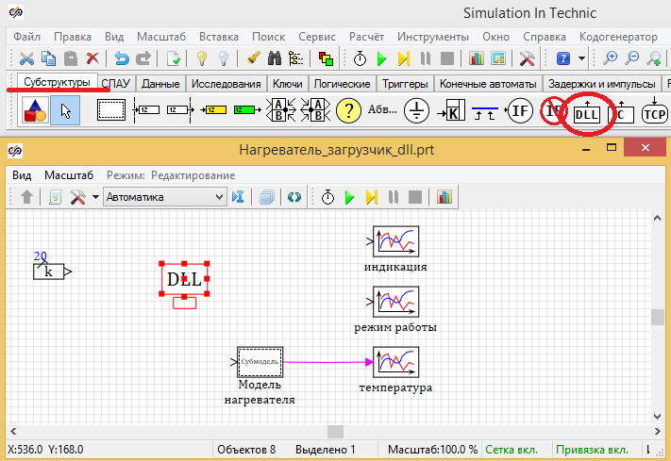Switch to the Ключи tab
Screen dimensions: 671x461
288,83
